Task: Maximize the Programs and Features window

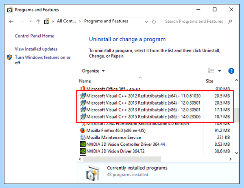Action: tap(215, 9)
